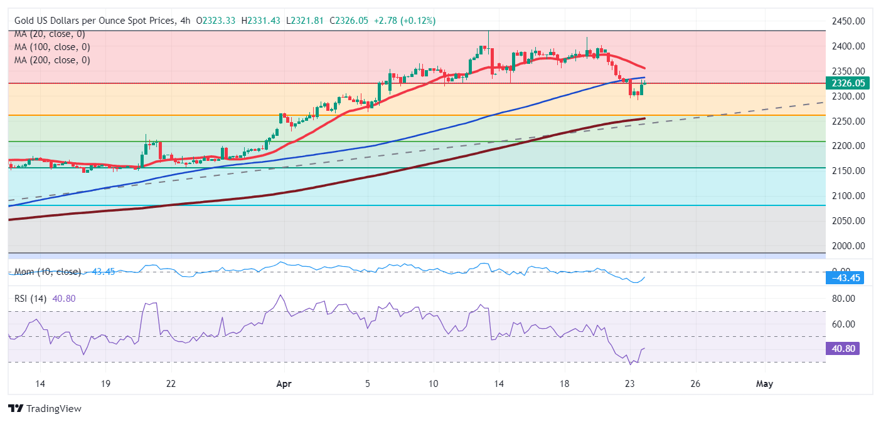Click the 26 date axis marker
The image size is (881, 422).
695,383
